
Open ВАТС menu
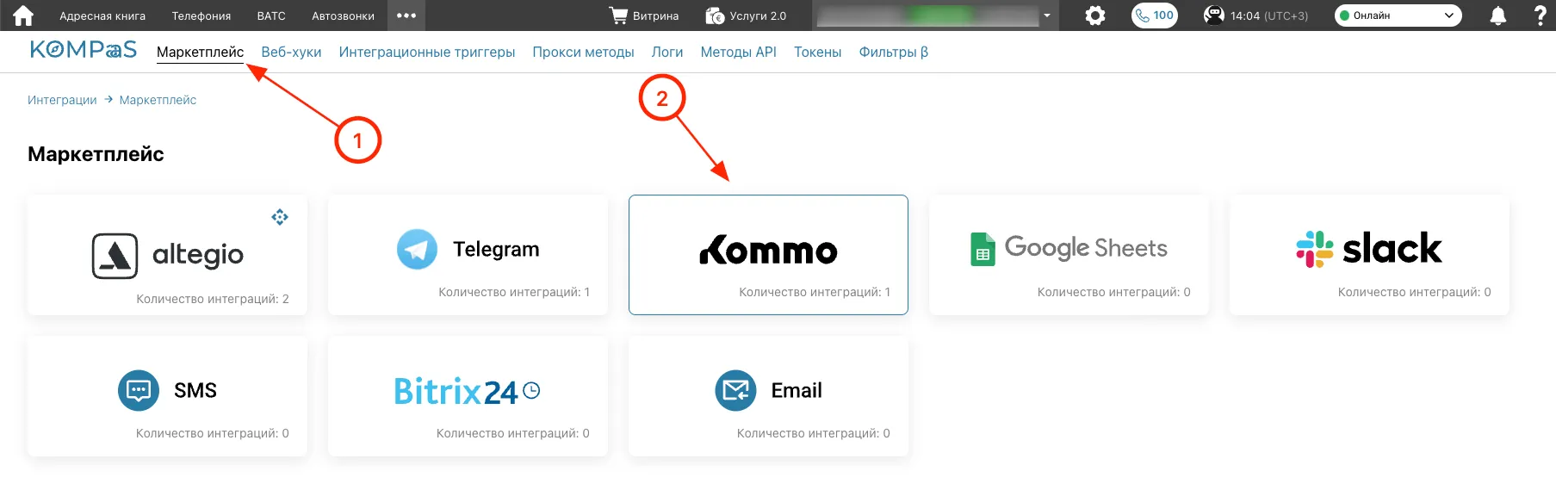point(271,16)
